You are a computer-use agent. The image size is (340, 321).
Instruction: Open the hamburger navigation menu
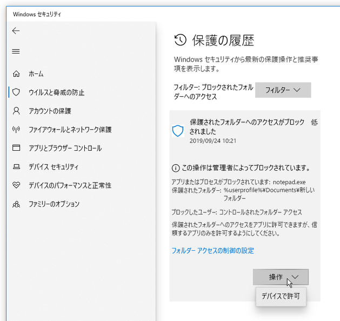coord(16,51)
